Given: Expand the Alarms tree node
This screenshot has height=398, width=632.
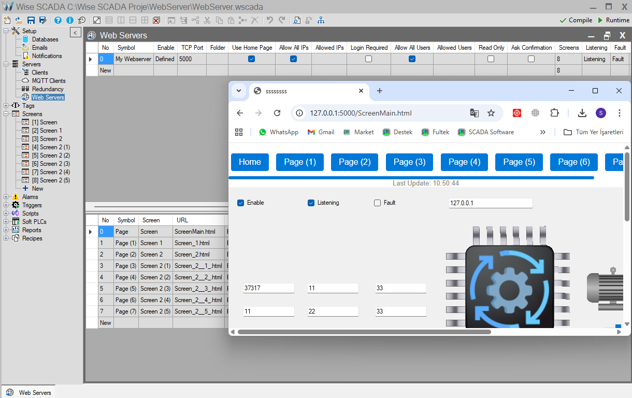Looking at the screenshot, I should tap(6, 197).
